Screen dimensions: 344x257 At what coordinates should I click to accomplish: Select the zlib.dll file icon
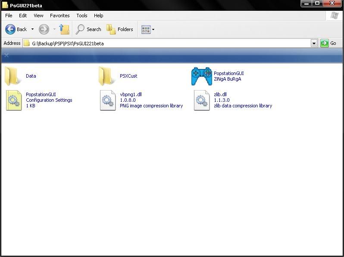201,100
